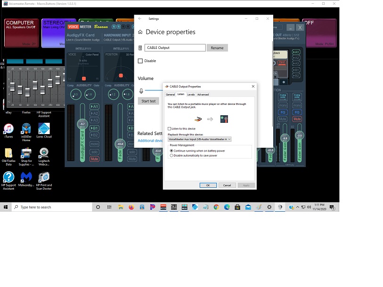Adjust the Fade gain slider
Screen dimensions: 383x287
(119, 144)
